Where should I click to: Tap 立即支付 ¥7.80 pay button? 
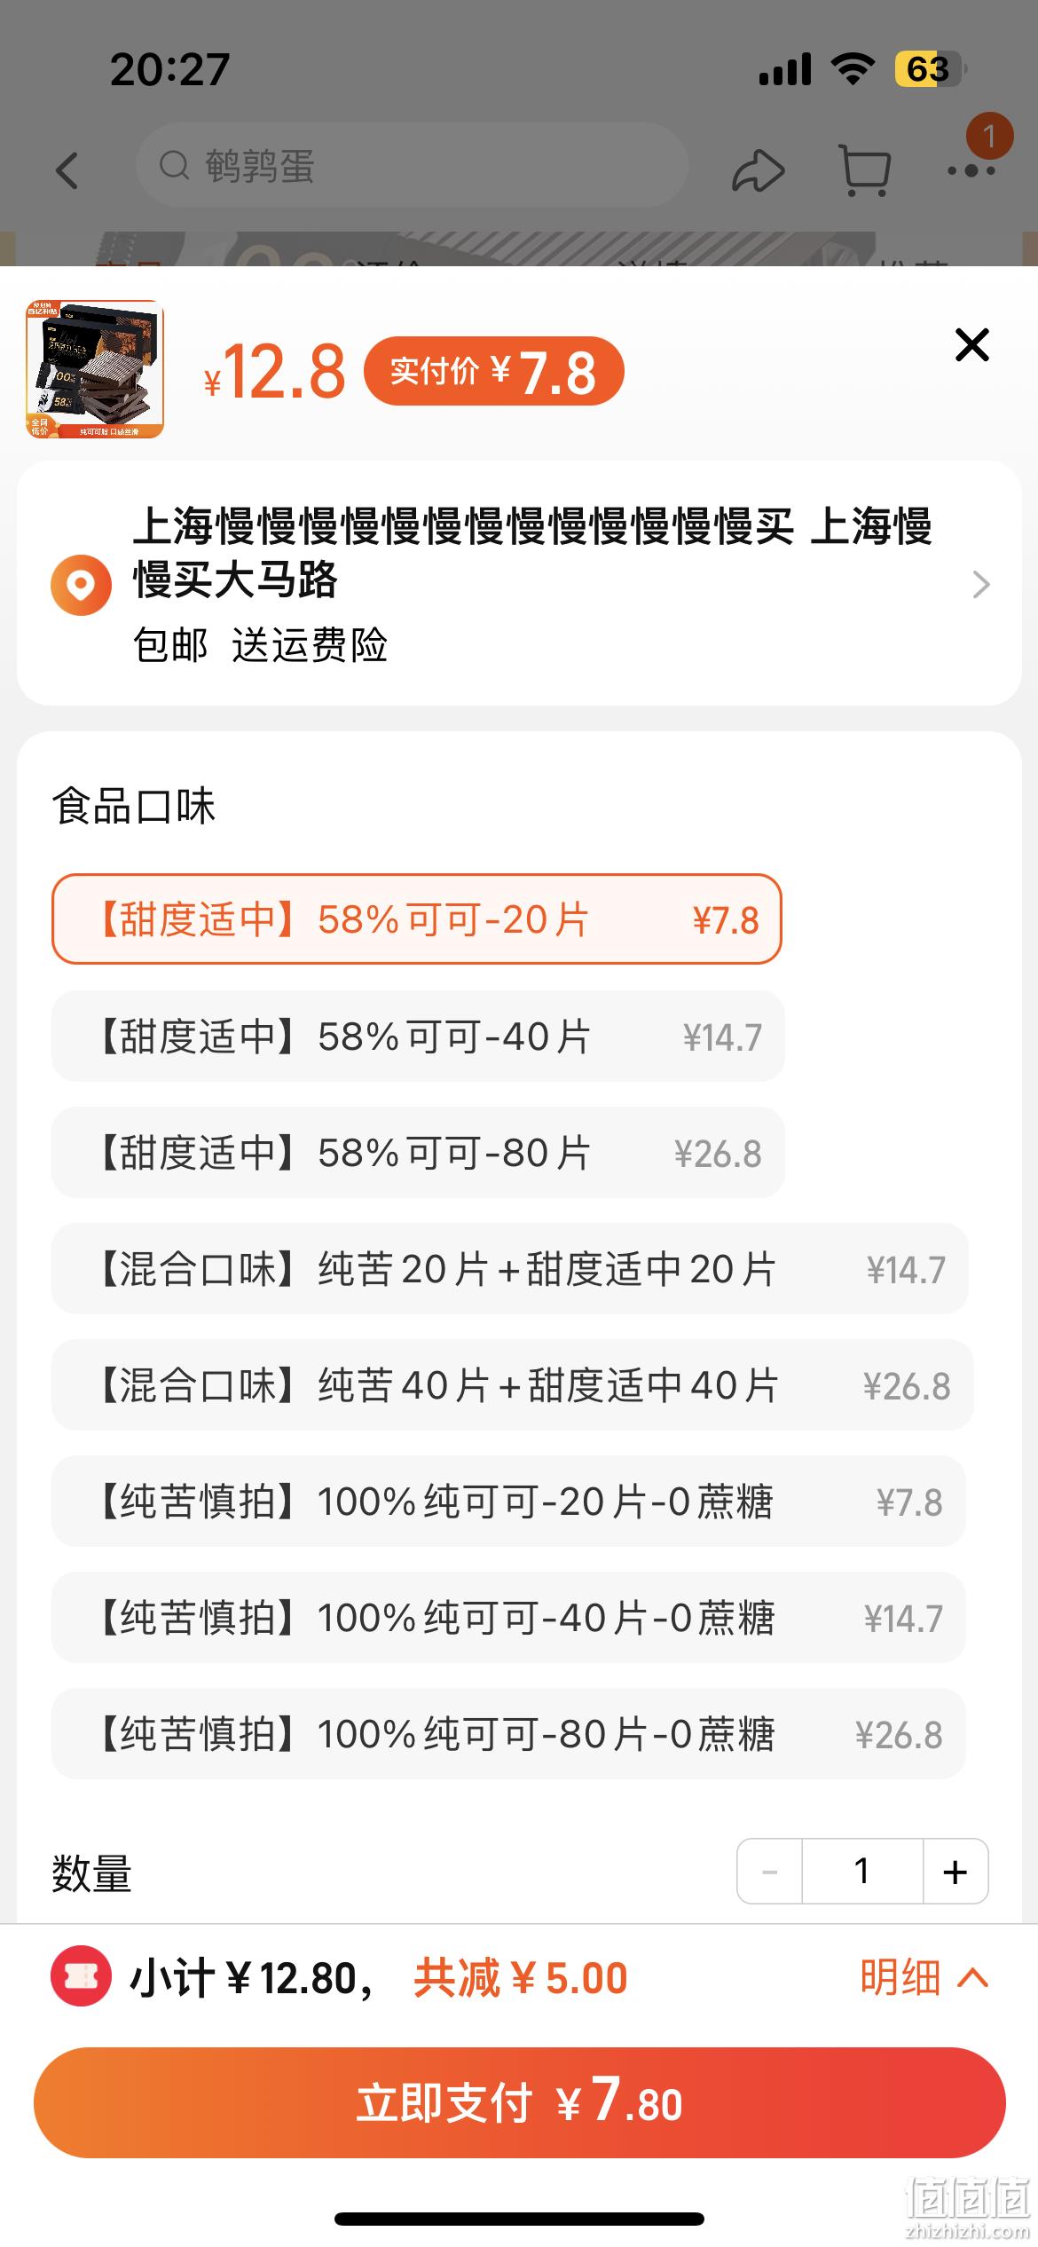pyautogui.click(x=519, y=2103)
